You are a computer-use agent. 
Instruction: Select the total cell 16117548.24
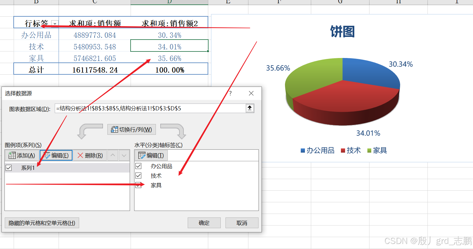95,70
